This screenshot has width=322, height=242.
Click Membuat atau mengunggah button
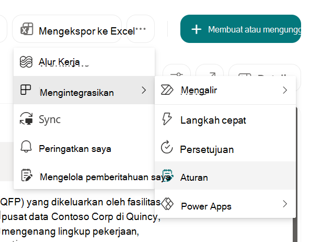pyautogui.click(x=240, y=29)
